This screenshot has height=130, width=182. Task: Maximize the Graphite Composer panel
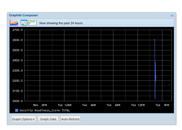click(x=172, y=15)
